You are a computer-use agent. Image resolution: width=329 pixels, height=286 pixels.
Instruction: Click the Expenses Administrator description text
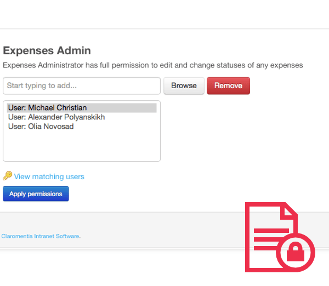pos(152,65)
